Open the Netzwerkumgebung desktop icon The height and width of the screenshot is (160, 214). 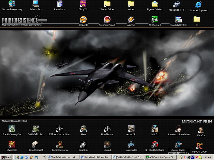(12, 6)
